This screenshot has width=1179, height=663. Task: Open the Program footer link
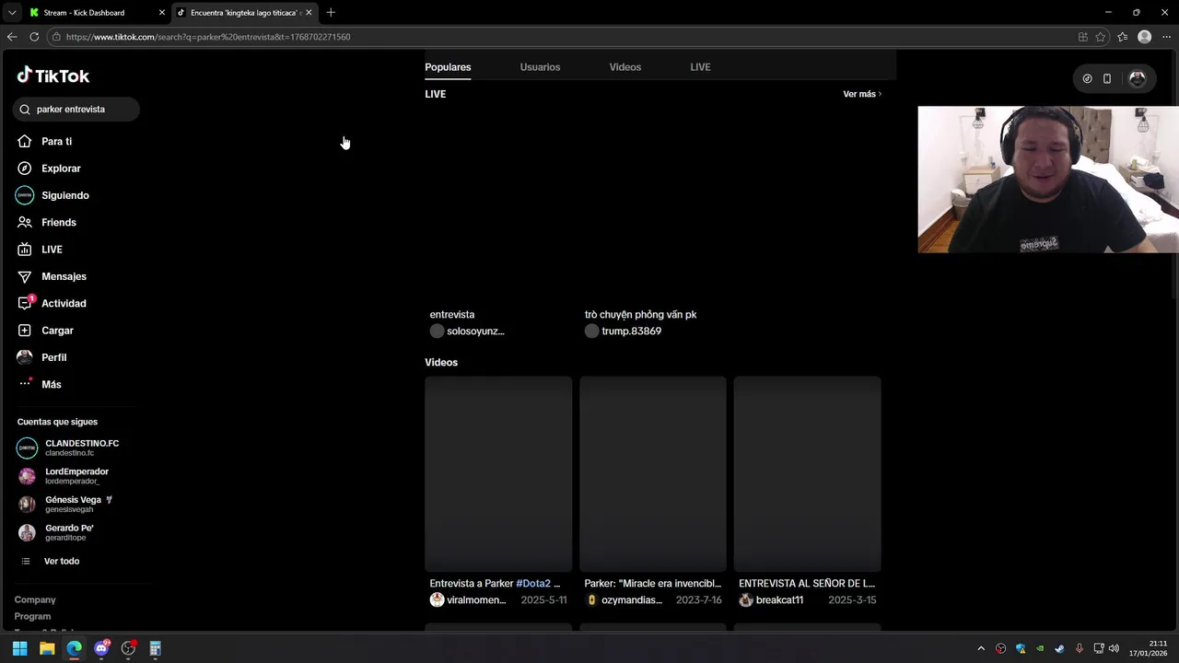pos(32,617)
